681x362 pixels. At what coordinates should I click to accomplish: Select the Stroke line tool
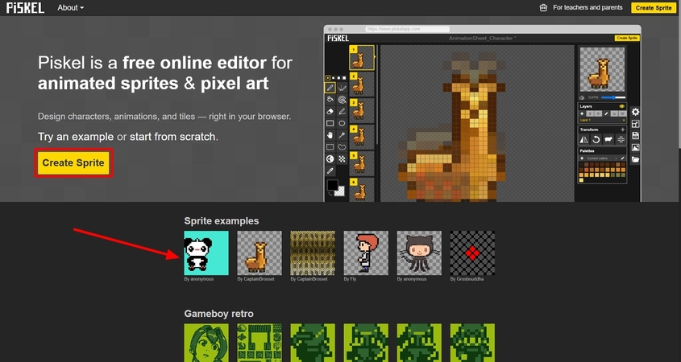click(x=343, y=112)
